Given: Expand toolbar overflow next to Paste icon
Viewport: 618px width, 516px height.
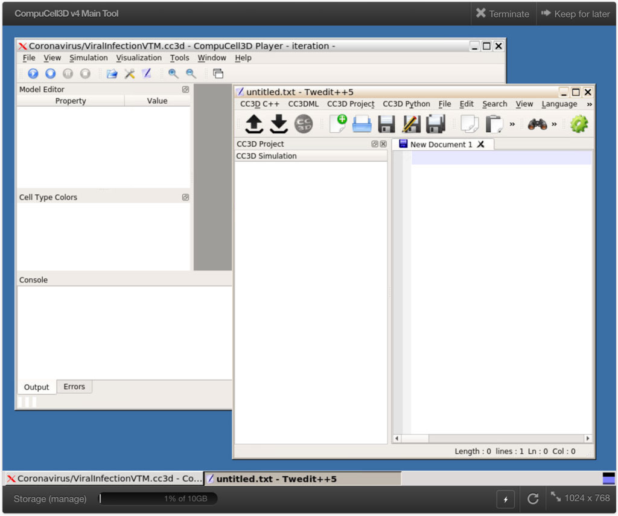Looking at the screenshot, I should [x=512, y=124].
